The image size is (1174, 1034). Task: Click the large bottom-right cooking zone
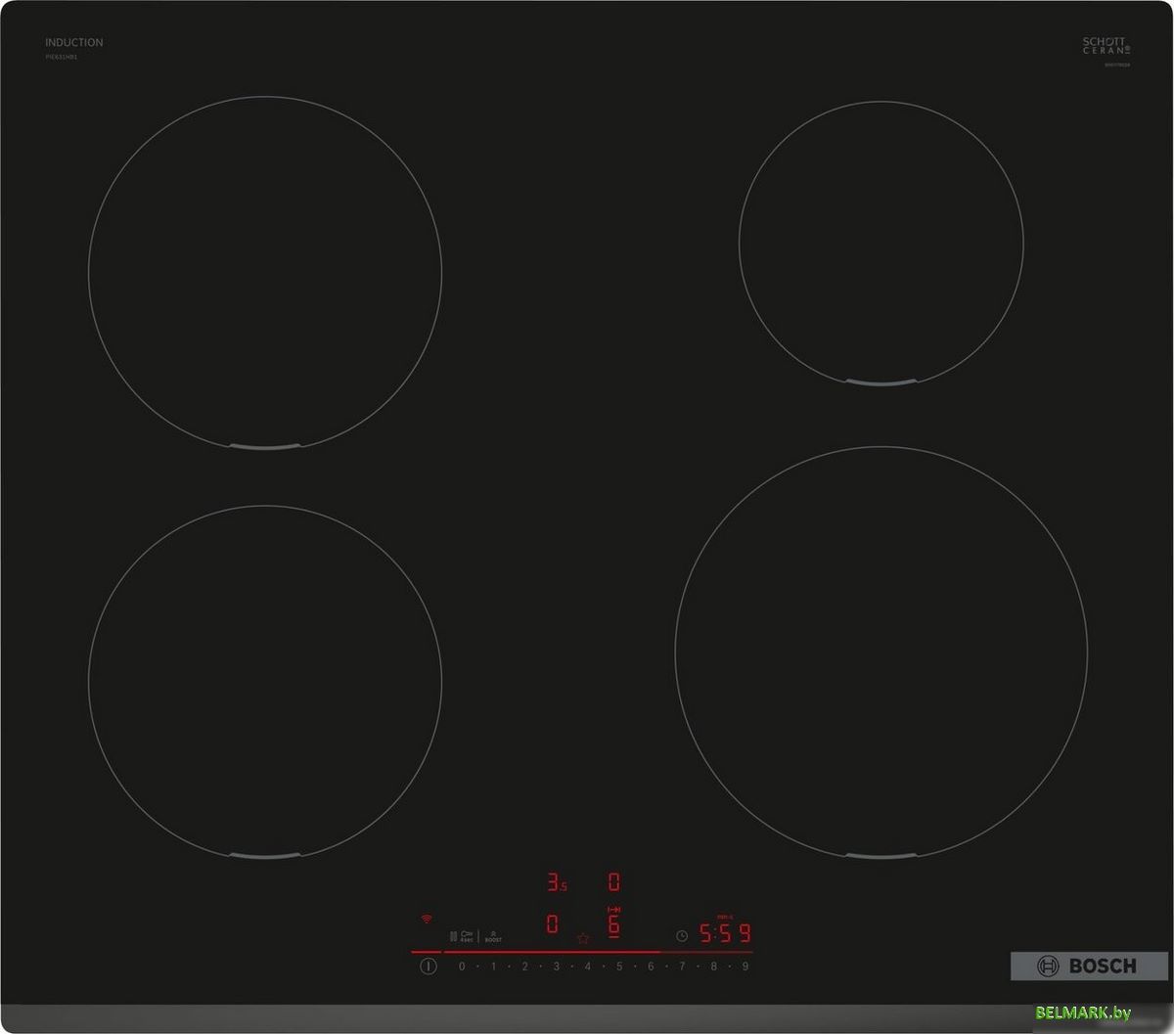(x=880, y=652)
